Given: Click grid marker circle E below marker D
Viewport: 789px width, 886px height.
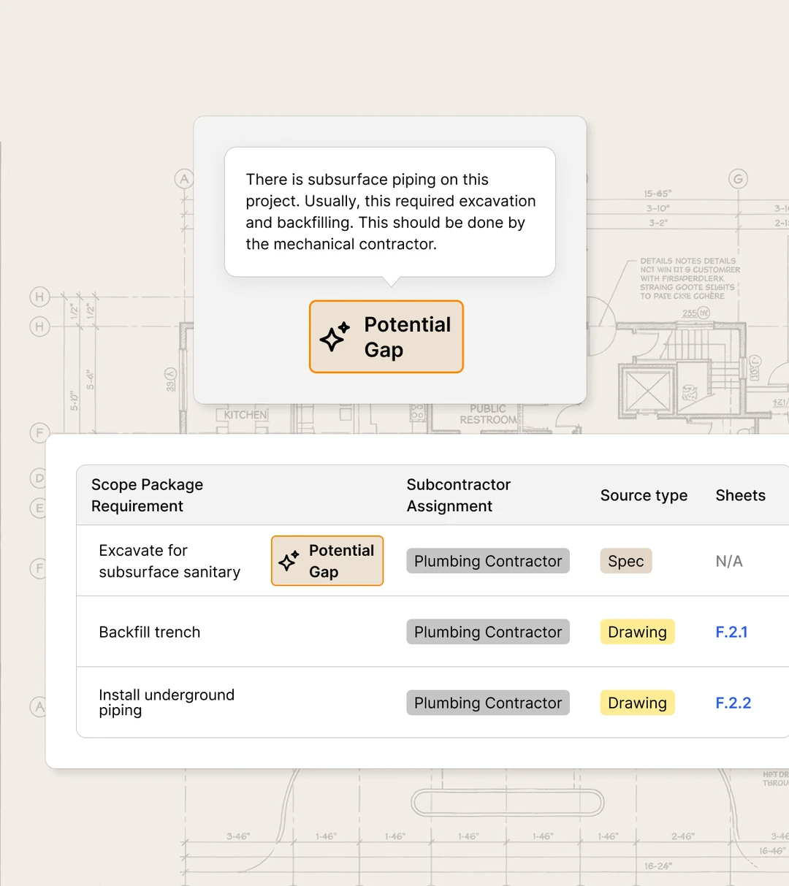Looking at the screenshot, I should click(x=39, y=508).
